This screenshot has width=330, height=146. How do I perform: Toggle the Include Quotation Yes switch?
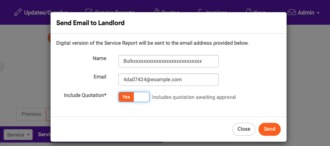(x=134, y=97)
